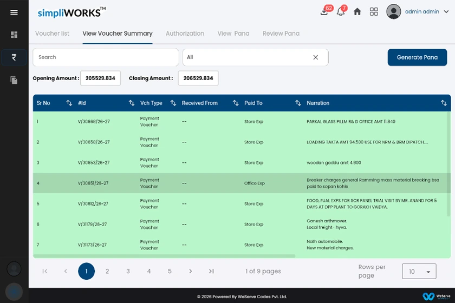The image size is (455, 303).
Task: Click the 1 of 9 pages text
Action: 263,271
